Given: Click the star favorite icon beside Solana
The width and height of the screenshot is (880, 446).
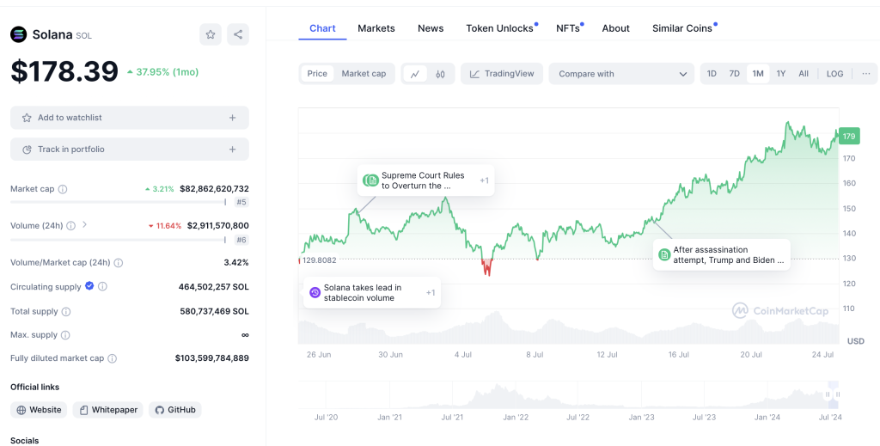Looking at the screenshot, I should pos(211,34).
